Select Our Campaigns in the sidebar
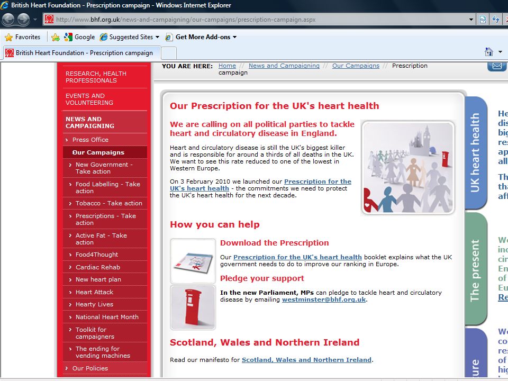This screenshot has height=381, width=508. coord(105,152)
